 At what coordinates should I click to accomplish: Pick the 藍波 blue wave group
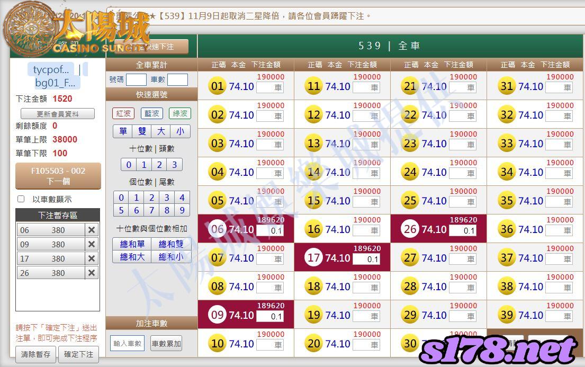tap(151, 113)
